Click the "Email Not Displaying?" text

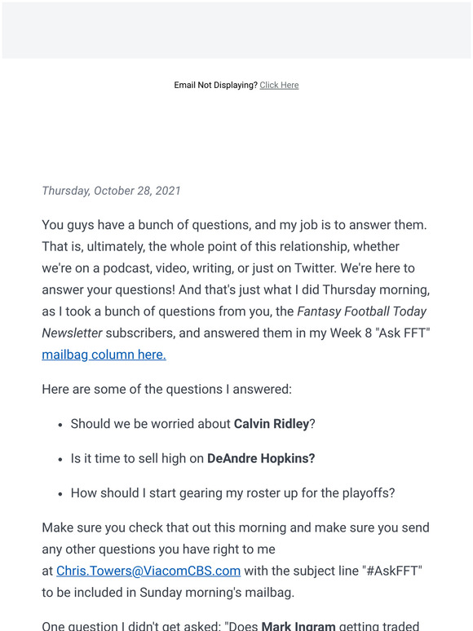tap(216, 85)
